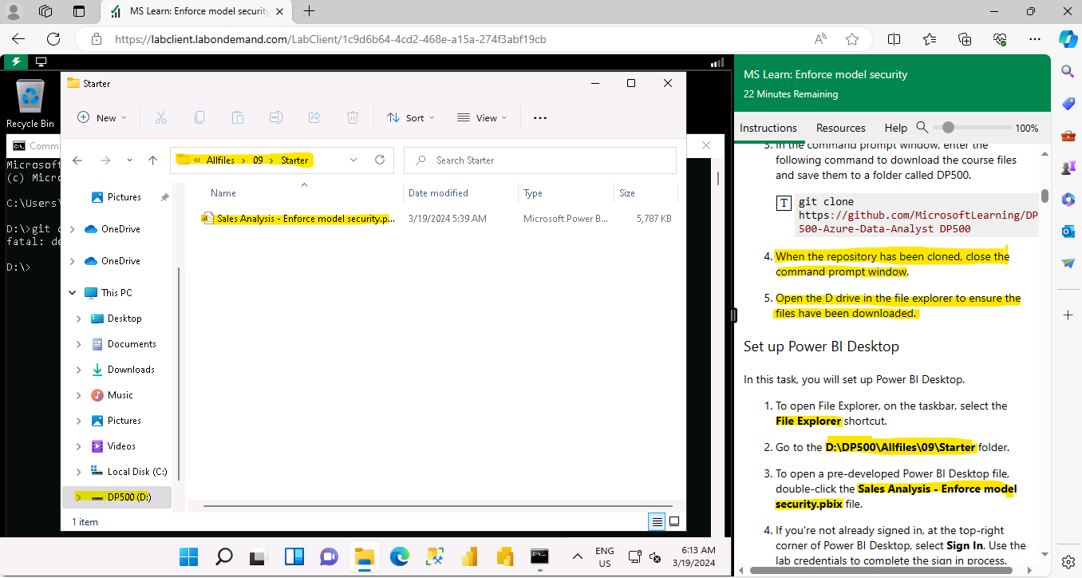Viewport: 1082px width, 578px height.
Task: Expand the Documents tree node
Action: click(78, 344)
